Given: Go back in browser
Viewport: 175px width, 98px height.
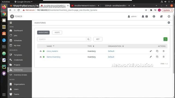Looking at the screenshot, I should point(10,10).
